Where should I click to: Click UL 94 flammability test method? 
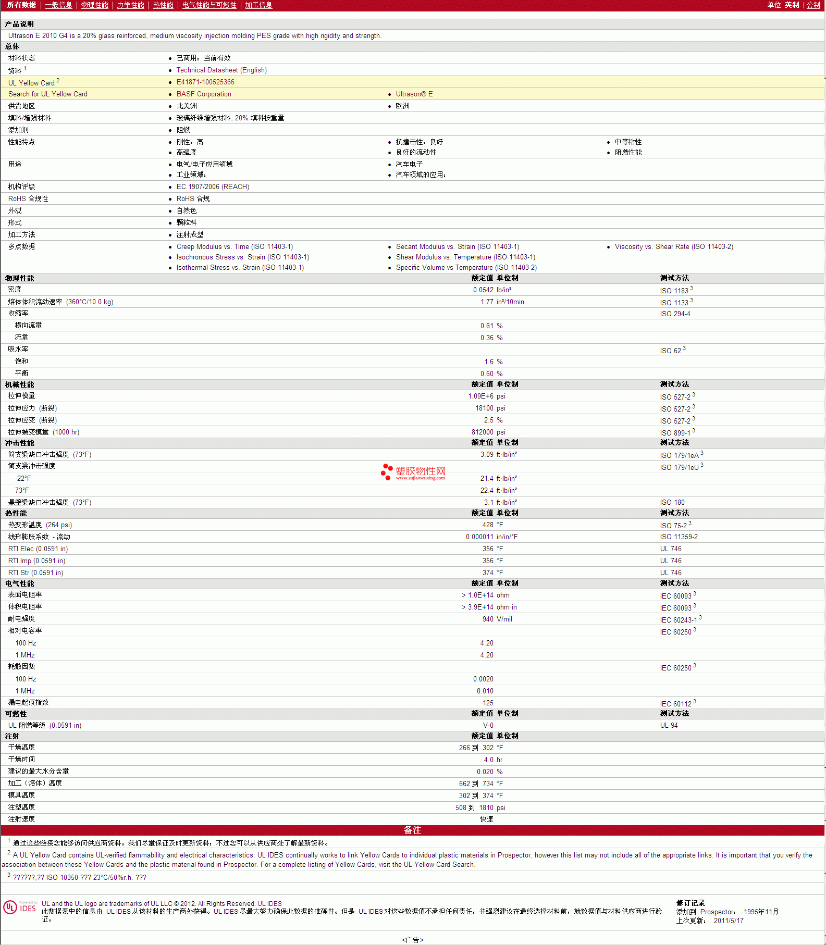pos(669,726)
